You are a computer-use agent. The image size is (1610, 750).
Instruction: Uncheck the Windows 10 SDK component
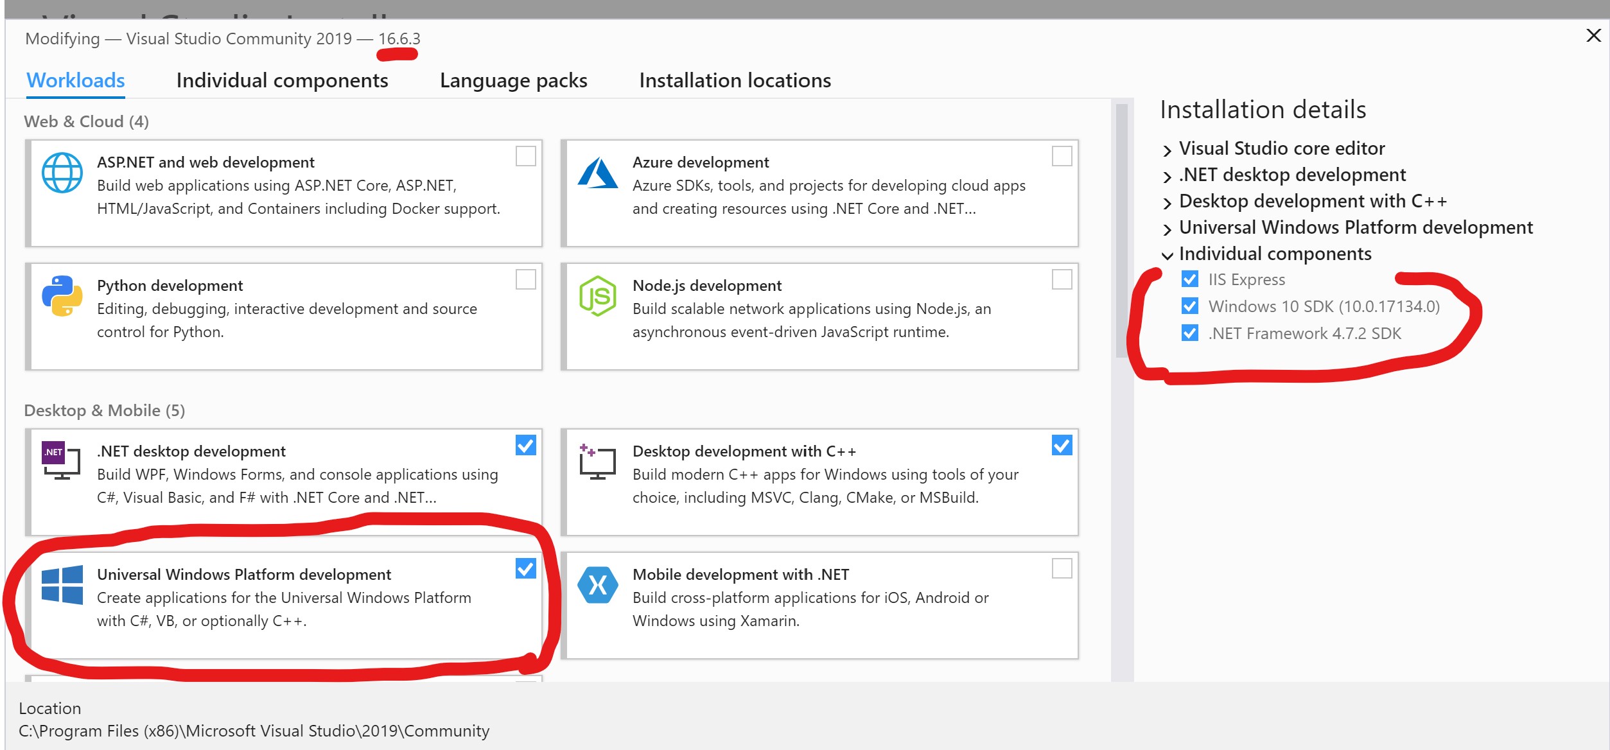coord(1189,306)
